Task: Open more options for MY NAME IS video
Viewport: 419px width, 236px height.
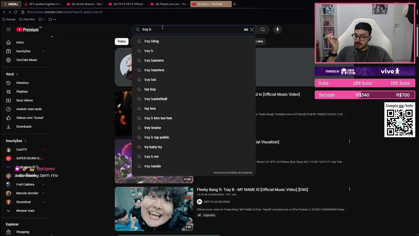Action: 349,189
